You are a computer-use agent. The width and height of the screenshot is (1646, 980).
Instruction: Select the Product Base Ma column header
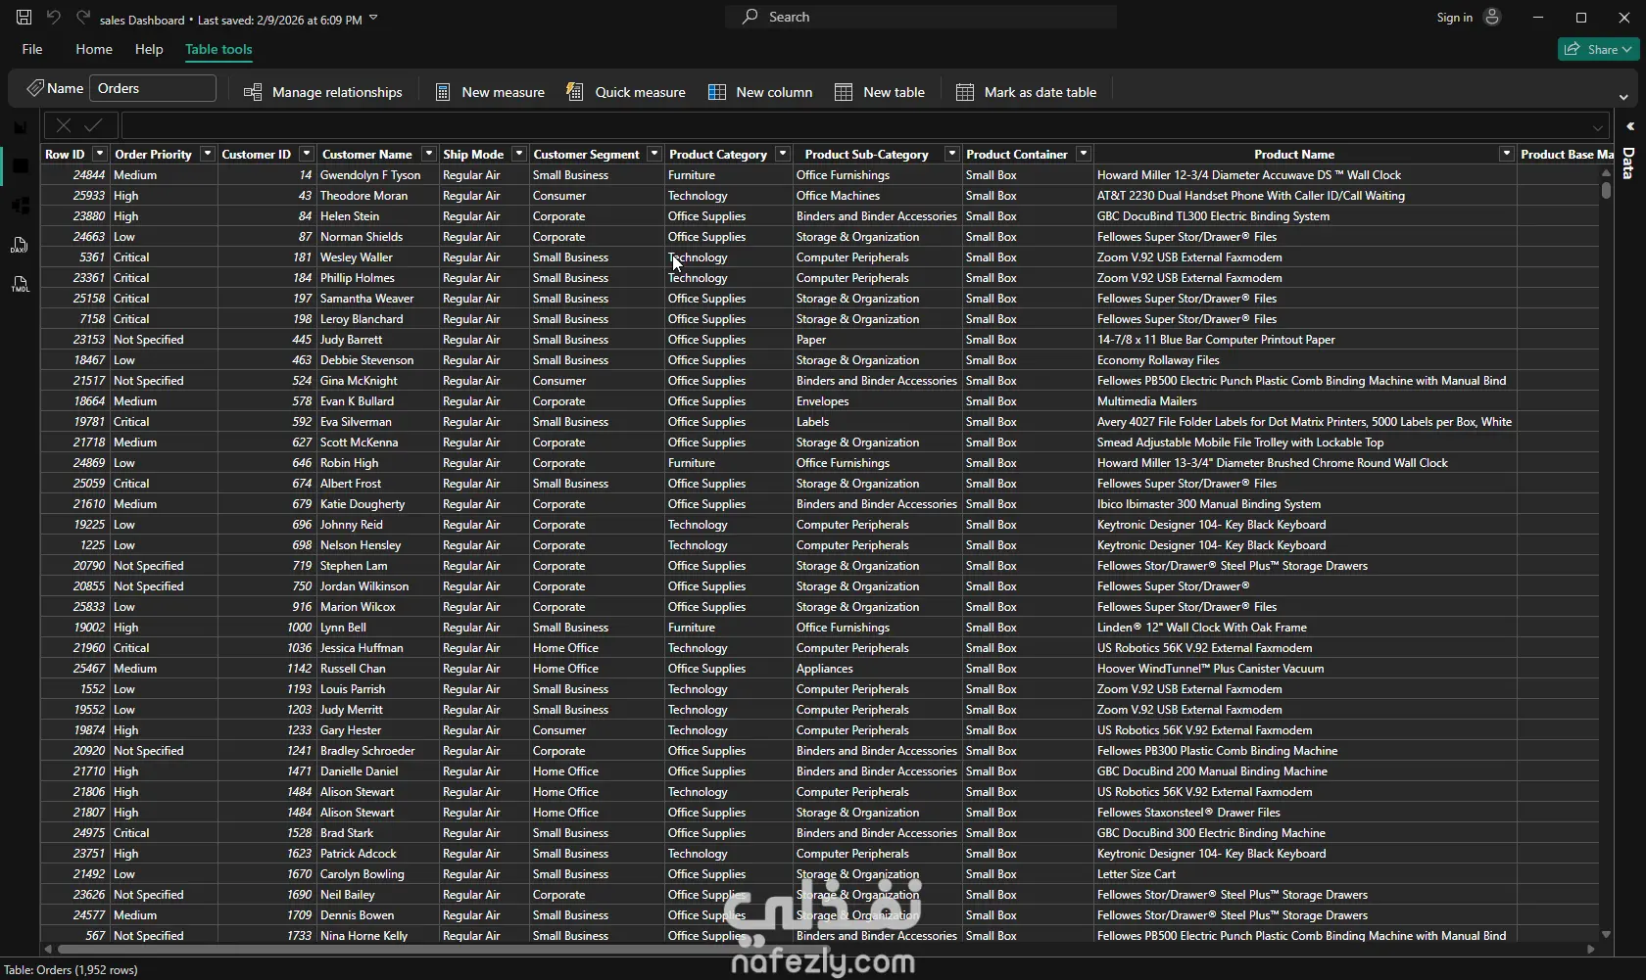1565,154
